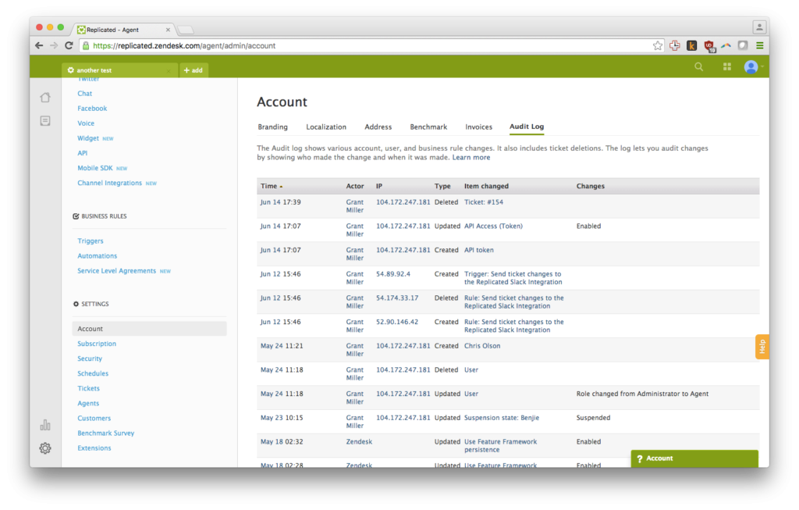Select the Home icon in the left sidebar
The width and height of the screenshot is (799, 510).
(x=44, y=97)
